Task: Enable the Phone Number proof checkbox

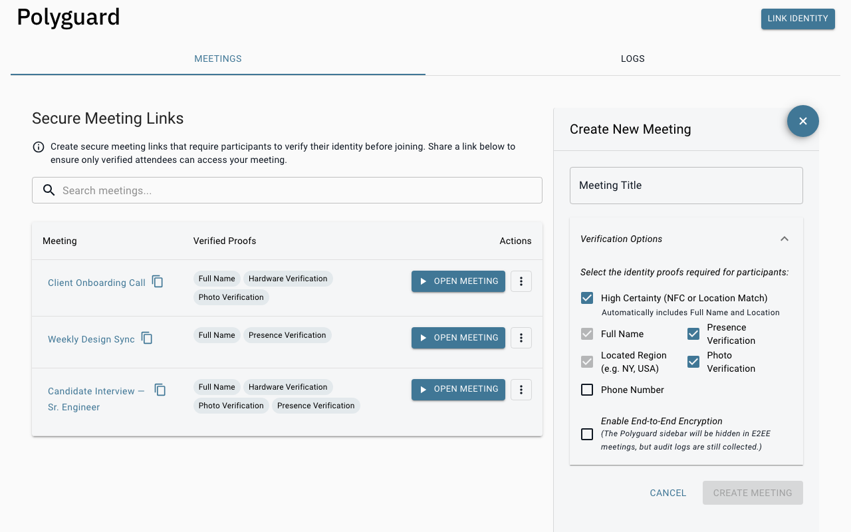Action: click(x=587, y=390)
